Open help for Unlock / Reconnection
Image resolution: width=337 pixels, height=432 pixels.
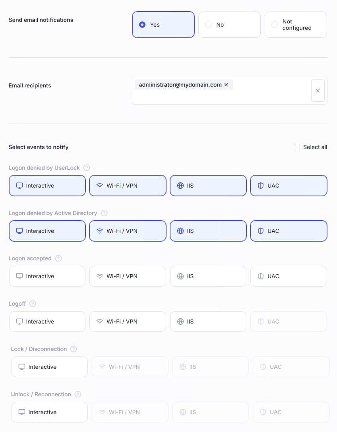pyautogui.click(x=78, y=394)
